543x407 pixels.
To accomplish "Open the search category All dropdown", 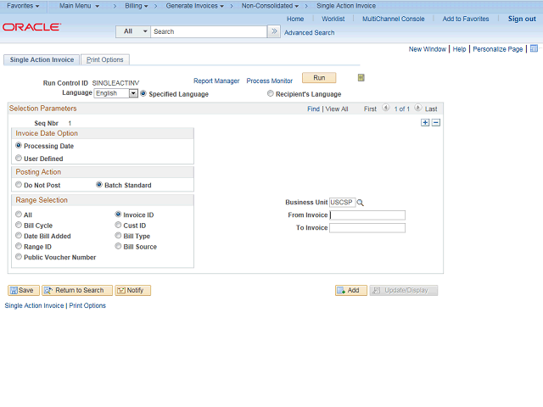I will pos(133,31).
